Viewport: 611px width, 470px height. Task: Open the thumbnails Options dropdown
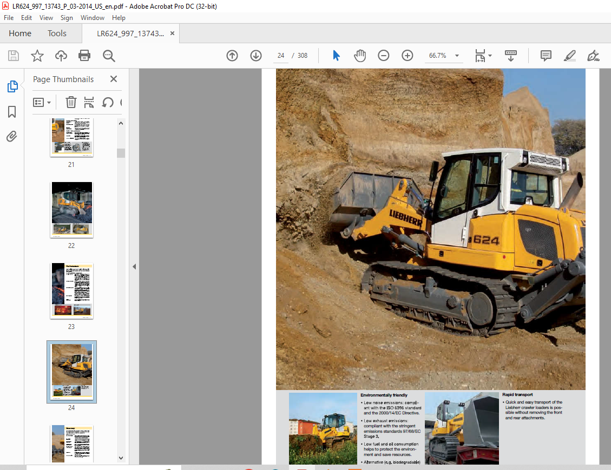coord(42,102)
